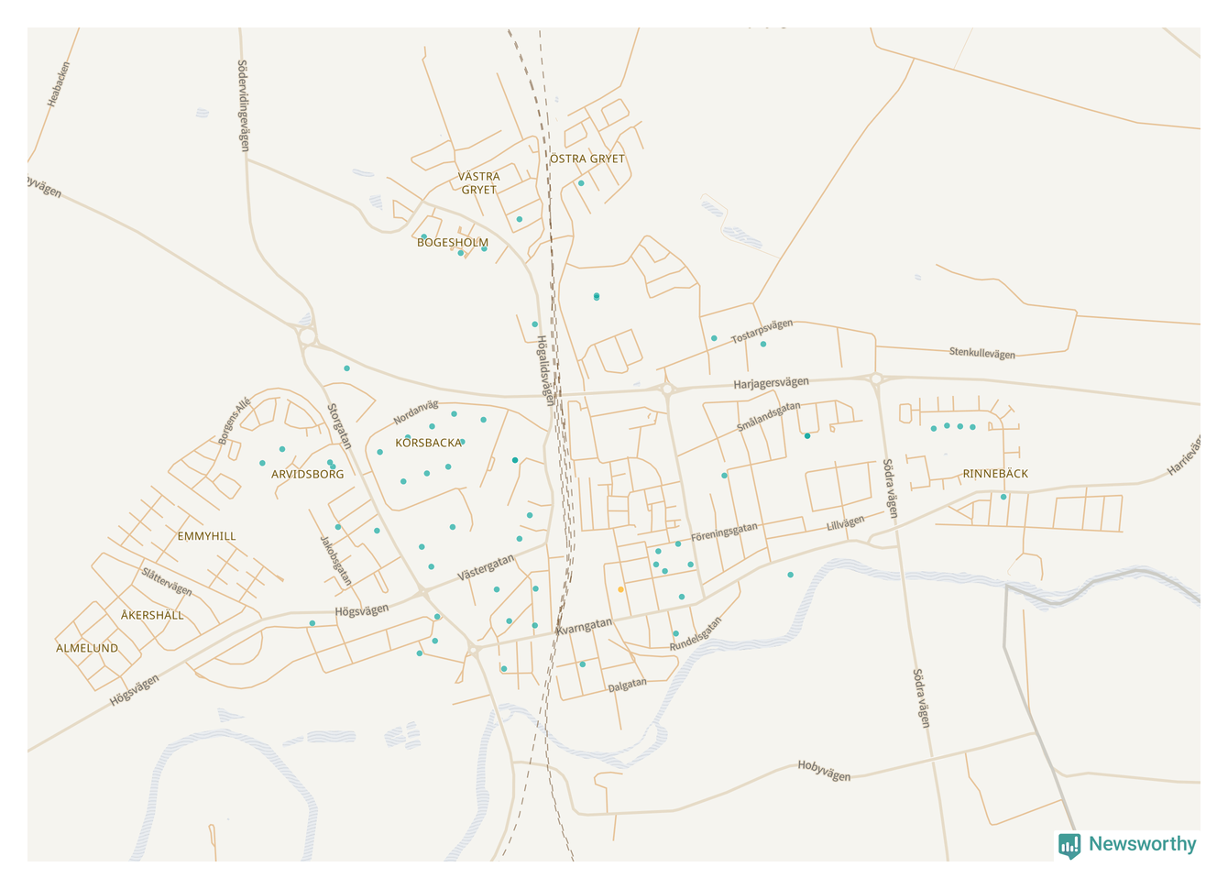
Task: Click roundabout at Harjagersvägen and Södra vägen
Action: [x=876, y=379]
